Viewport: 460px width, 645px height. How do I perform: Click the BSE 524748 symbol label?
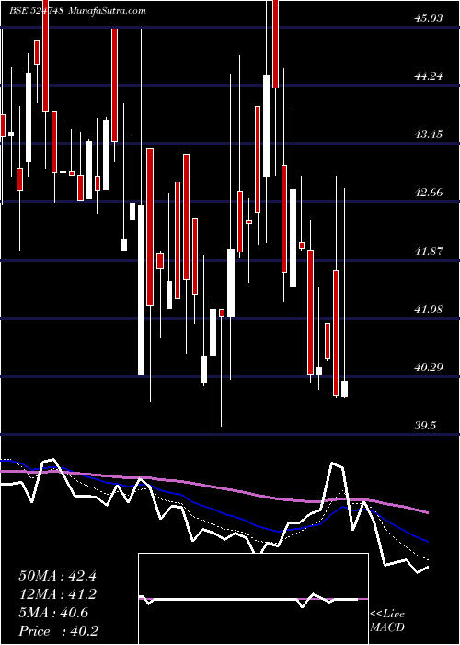(x=36, y=11)
